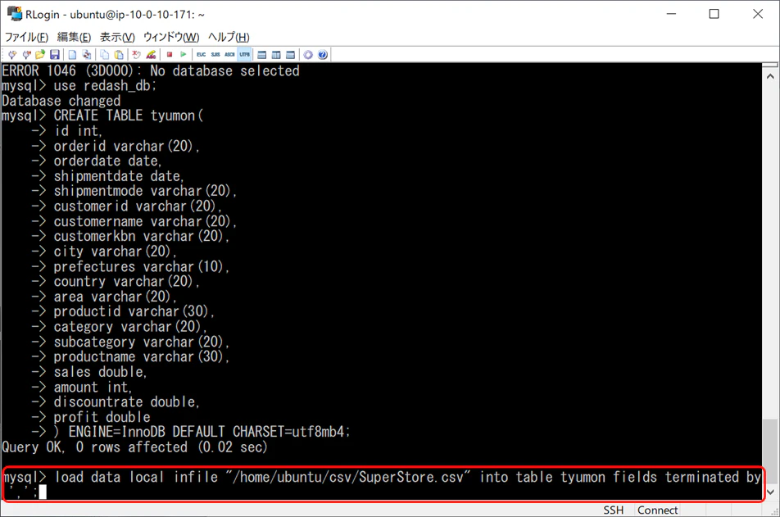Click the new blank page icon
This screenshot has height=517, width=780.
pos(73,55)
